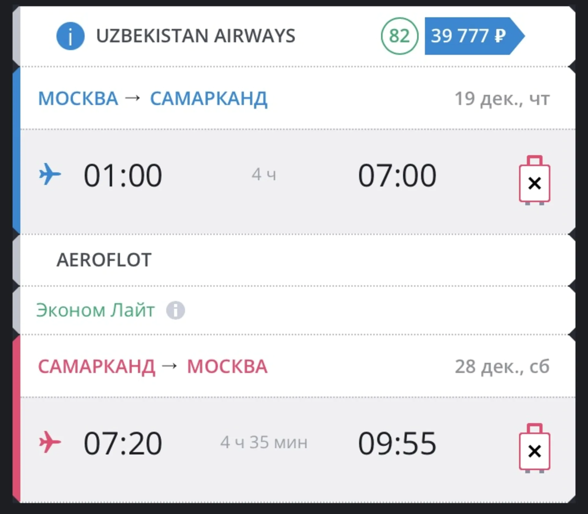Click the 4 ч 35 мин flight duration
This screenshot has width=588, height=514.
coord(264,442)
